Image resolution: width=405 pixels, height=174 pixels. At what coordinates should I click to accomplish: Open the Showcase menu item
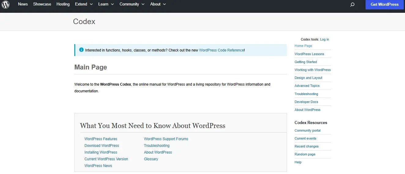[42, 4]
